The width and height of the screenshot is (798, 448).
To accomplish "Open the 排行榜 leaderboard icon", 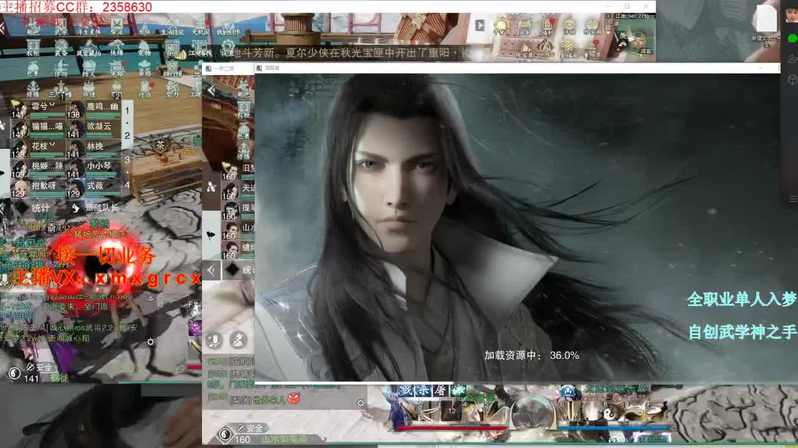I will click(172, 68).
